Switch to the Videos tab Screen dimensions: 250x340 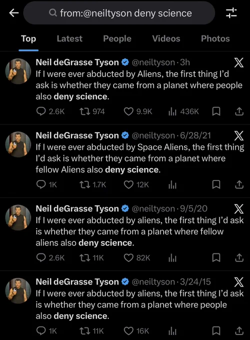point(166,38)
